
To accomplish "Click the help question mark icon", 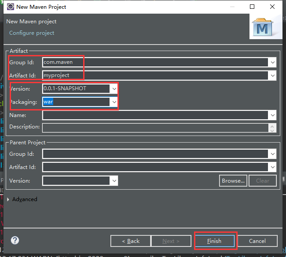I will [x=15, y=240].
